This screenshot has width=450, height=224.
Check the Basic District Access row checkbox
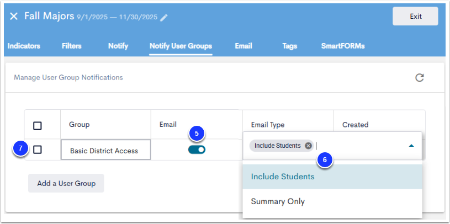38,150
